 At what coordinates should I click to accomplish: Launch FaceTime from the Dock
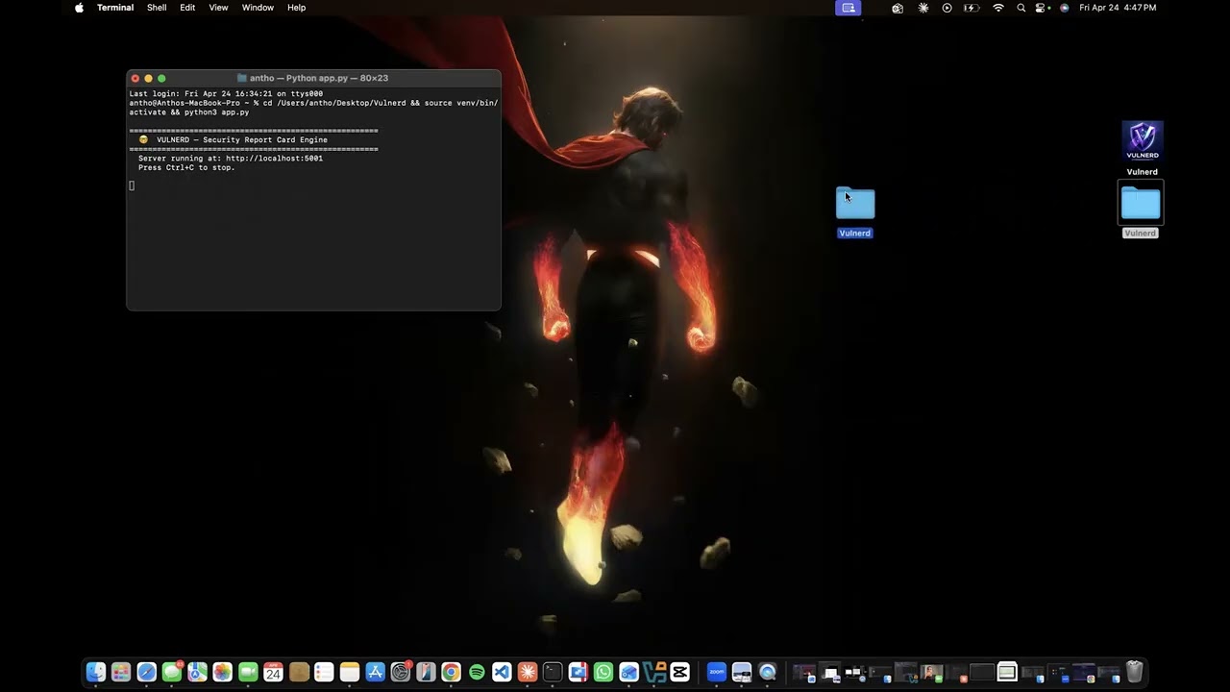(248, 672)
